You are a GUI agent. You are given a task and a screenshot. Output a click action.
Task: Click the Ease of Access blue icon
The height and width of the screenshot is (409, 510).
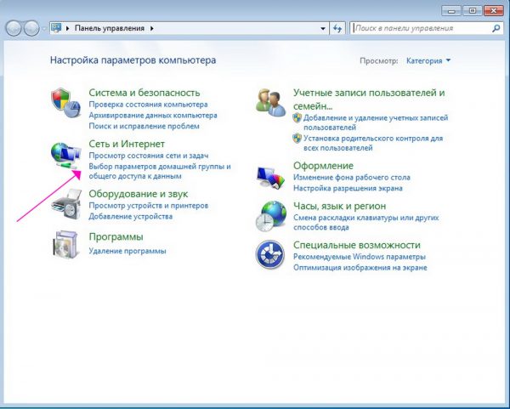270,254
